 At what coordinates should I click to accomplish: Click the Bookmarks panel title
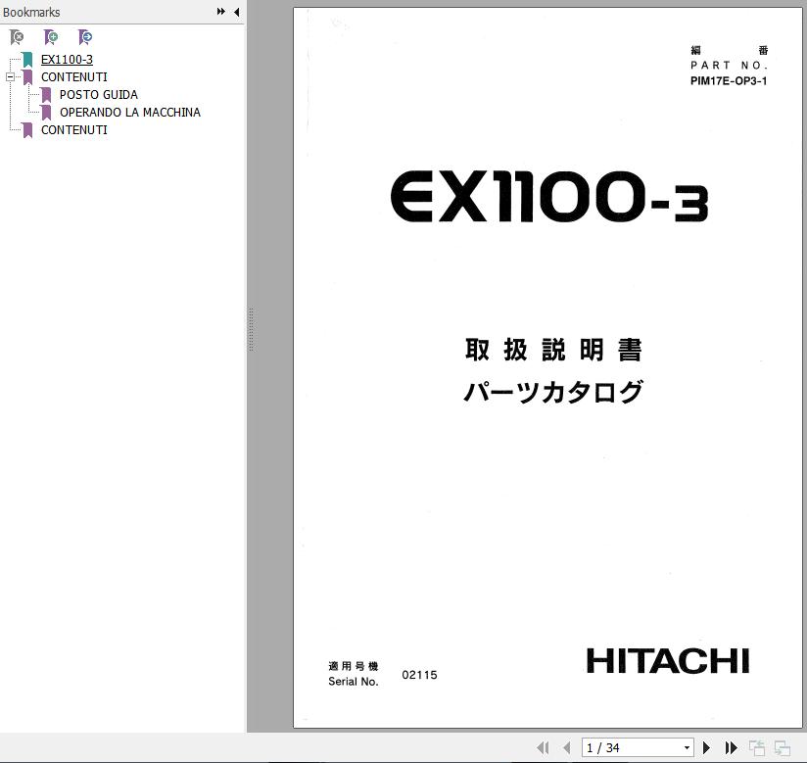tap(31, 12)
